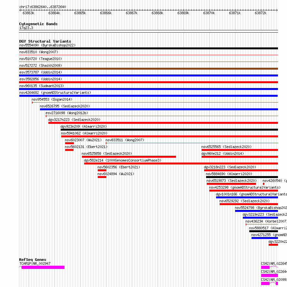This screenshot has width=287, height=287.
Task: Open nsv6529292 (Sedlazeck2020) label
Action: pyautogui.click(x=244, y=201)
